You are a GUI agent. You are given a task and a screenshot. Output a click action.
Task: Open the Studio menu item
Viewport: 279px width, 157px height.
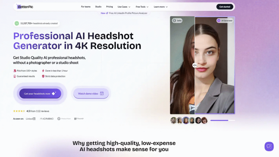point(98,7)
